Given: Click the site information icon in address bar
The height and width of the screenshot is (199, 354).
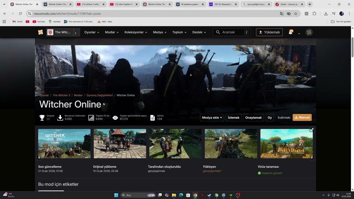Looking at the screenshot, I should [x=30, y=14].
